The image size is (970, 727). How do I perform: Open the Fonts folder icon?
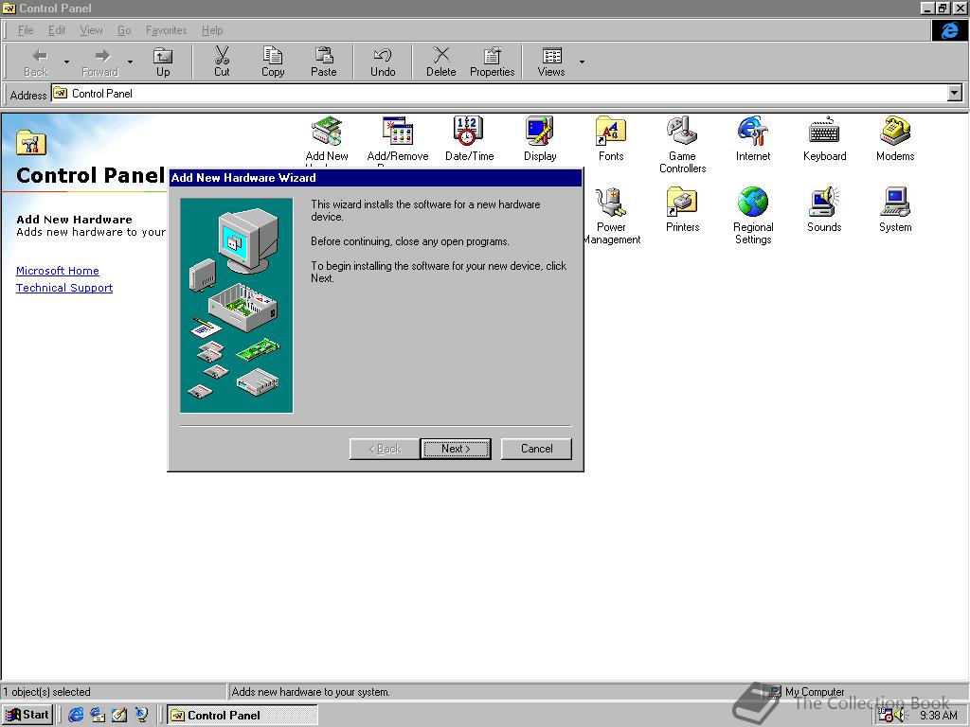(611, 131)
